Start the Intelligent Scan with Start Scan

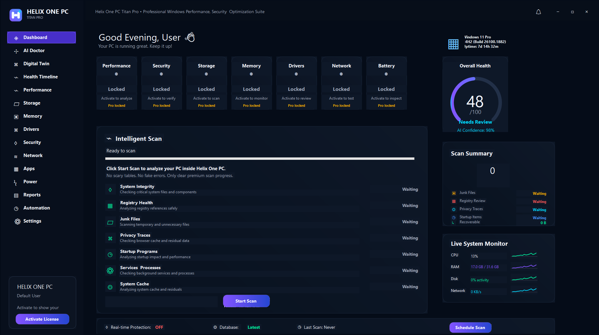point(246,301)
